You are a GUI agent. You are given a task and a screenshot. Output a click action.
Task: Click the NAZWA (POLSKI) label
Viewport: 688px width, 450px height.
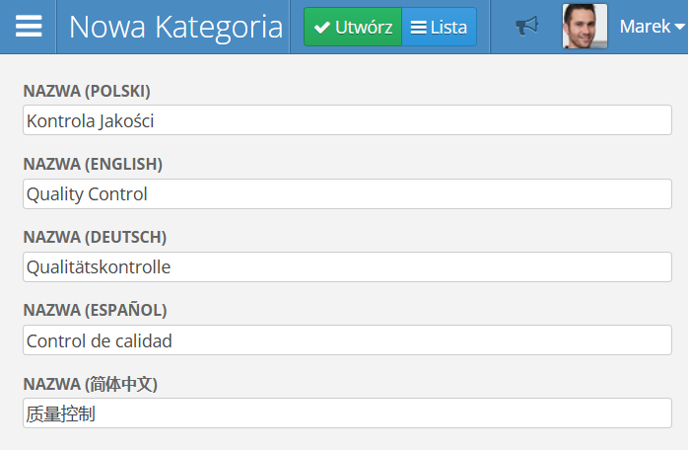[87, 91]
